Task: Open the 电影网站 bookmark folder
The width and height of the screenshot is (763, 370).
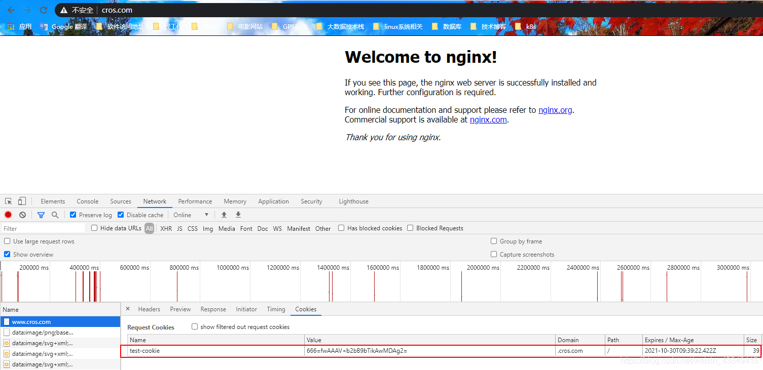Action: (245, 26)
